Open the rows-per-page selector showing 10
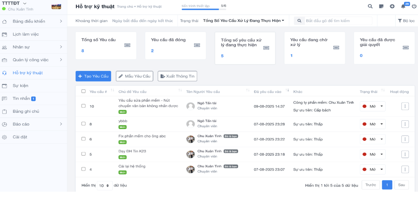The height and width of the screenshot is (199, 418). coord(104,186)
